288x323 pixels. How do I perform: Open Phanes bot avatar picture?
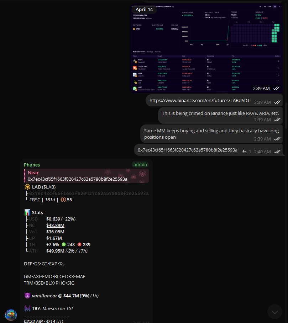(x=11, y=315)
